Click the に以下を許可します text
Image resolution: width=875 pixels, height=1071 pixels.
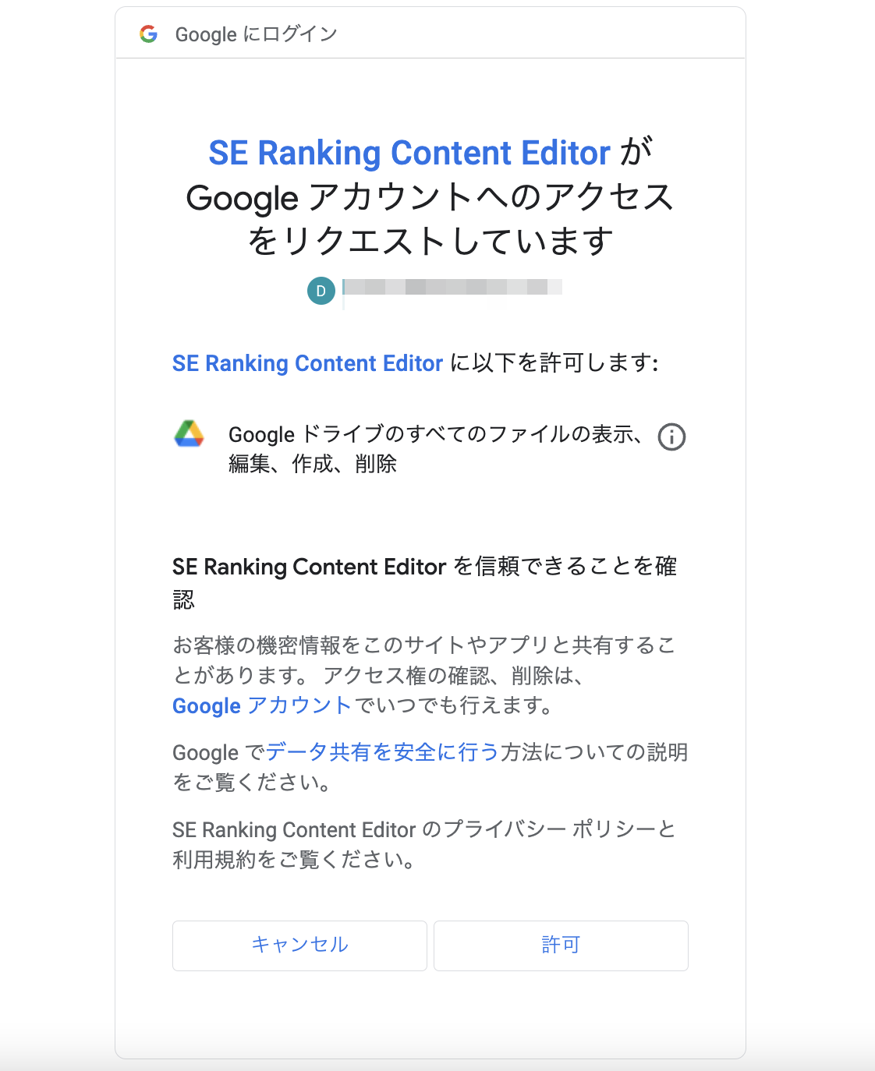(554, 363)
